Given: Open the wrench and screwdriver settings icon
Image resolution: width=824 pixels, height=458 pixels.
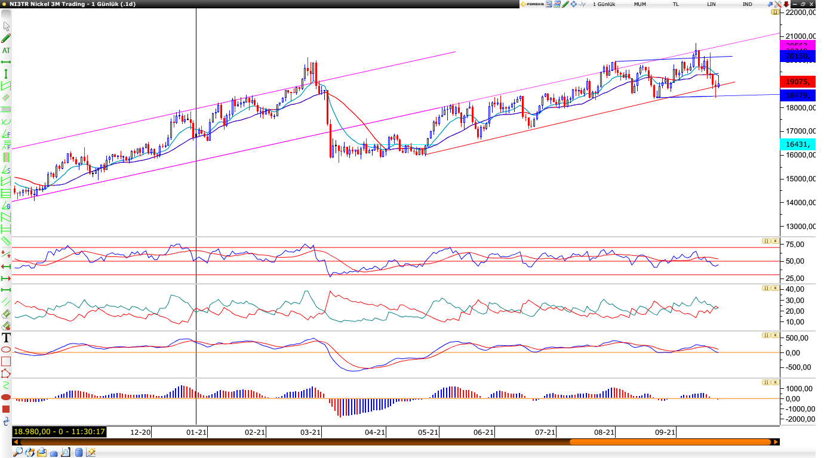Looking at the screenshot, I should (x=778, y=4).
